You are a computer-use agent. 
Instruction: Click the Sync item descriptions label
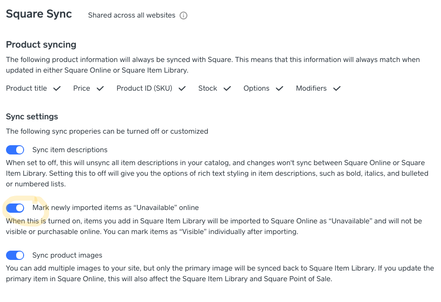pos(70,150)
